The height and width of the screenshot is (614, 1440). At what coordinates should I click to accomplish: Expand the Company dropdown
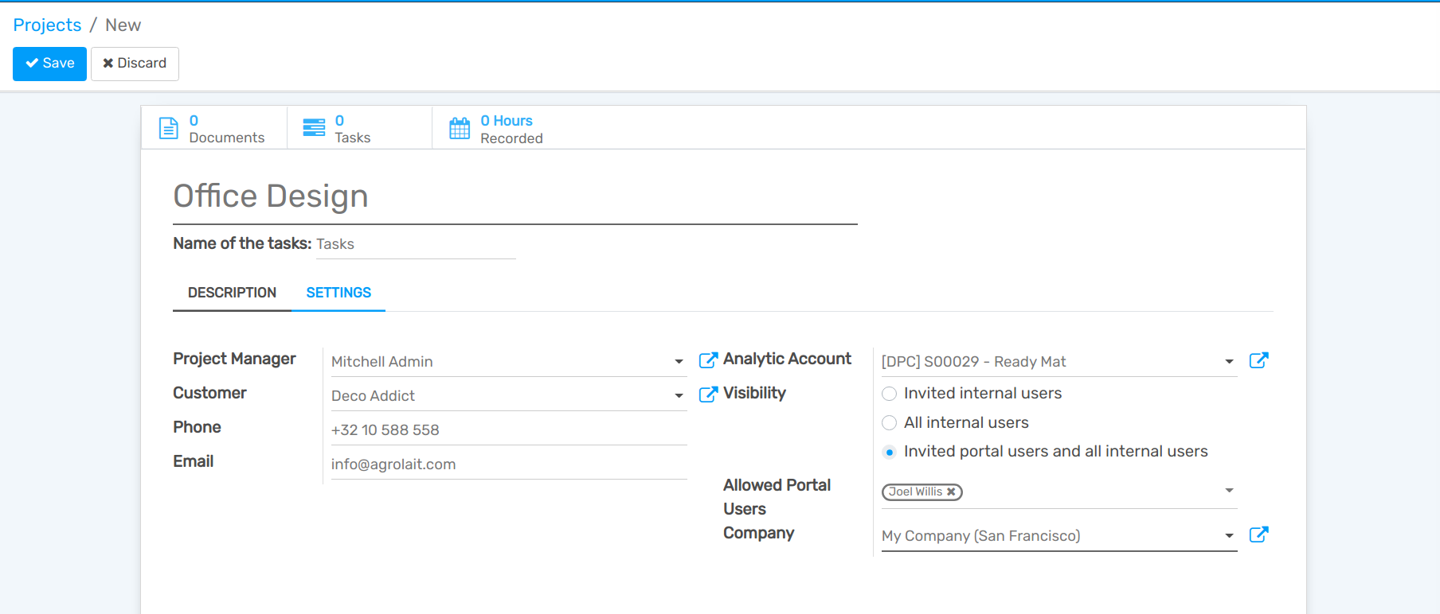1229,536
